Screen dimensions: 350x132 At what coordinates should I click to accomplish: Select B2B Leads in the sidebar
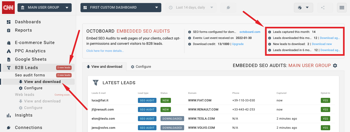tap(26, 68)
